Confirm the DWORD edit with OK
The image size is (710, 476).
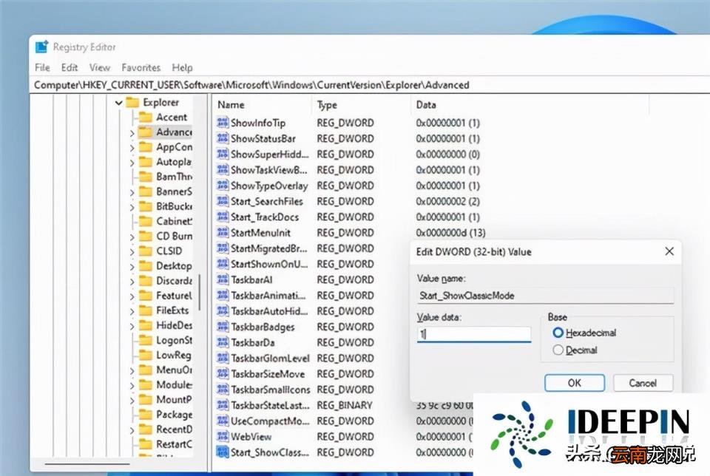click(574, 383)
